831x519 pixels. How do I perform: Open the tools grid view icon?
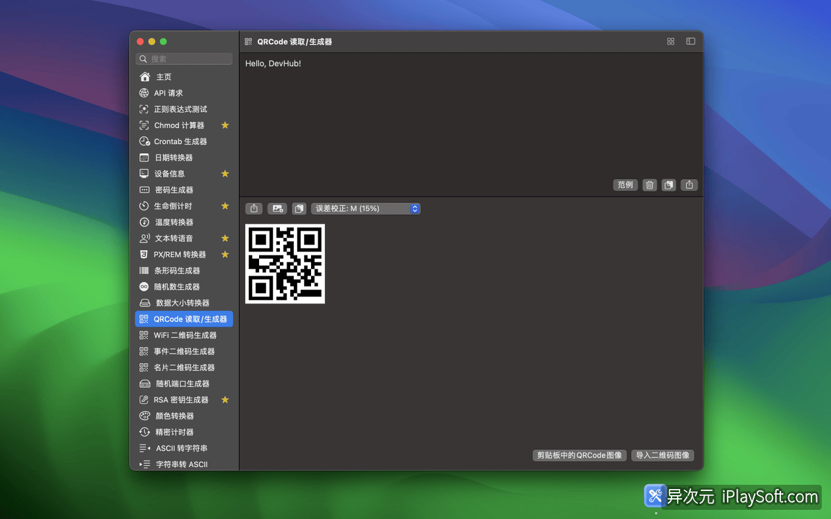(x=670, y=42)
